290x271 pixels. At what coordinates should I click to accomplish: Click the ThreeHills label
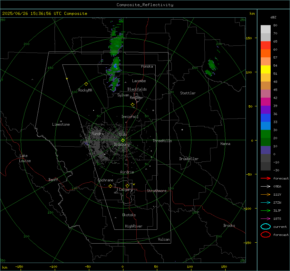click(x=162, y=141)
